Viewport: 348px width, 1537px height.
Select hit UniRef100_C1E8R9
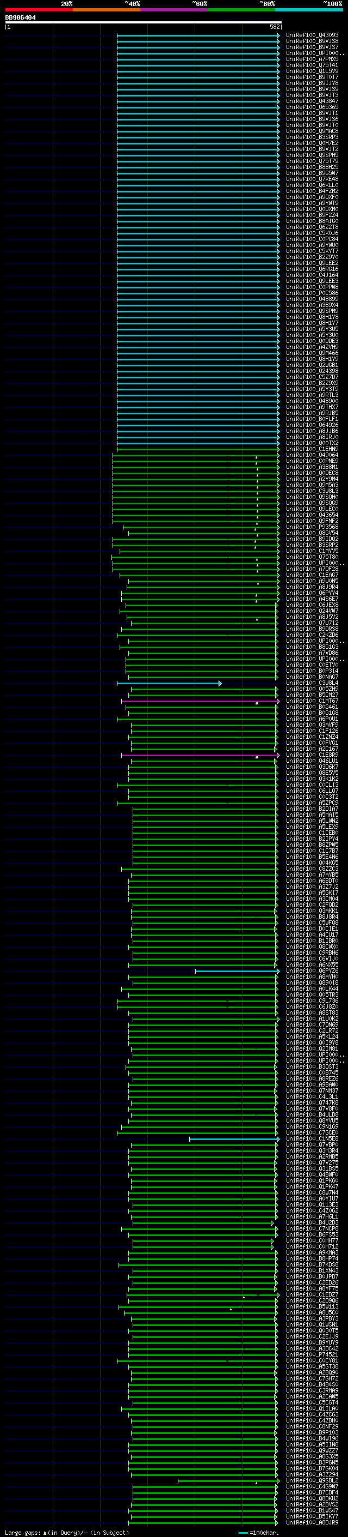click(x=312, y=755)
